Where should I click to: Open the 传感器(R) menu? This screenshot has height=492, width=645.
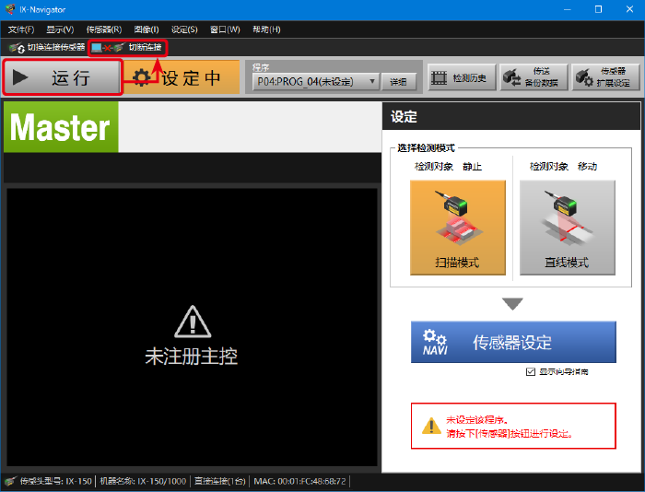pyautogui.click(x=103, y=29)
